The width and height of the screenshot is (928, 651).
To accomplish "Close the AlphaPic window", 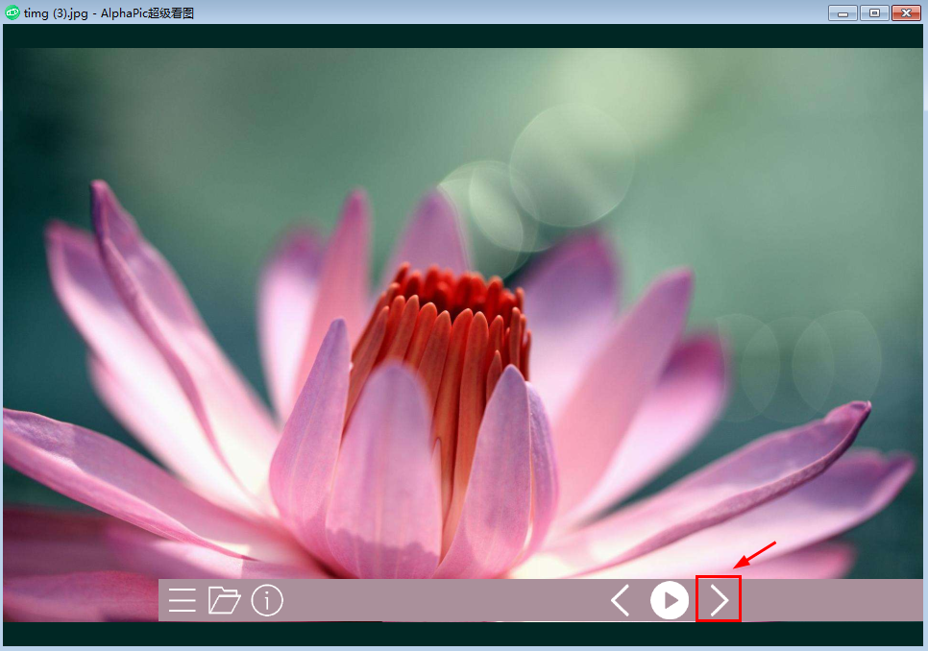I will click(x=905, y=12).
